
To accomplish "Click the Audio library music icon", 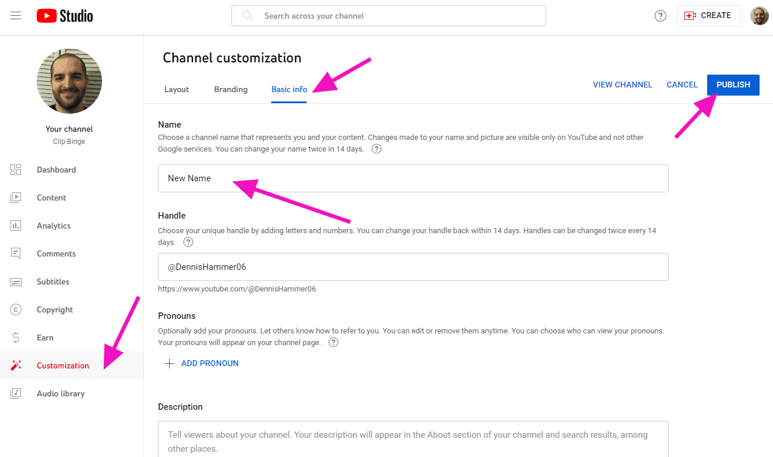I will pos(16,393).
